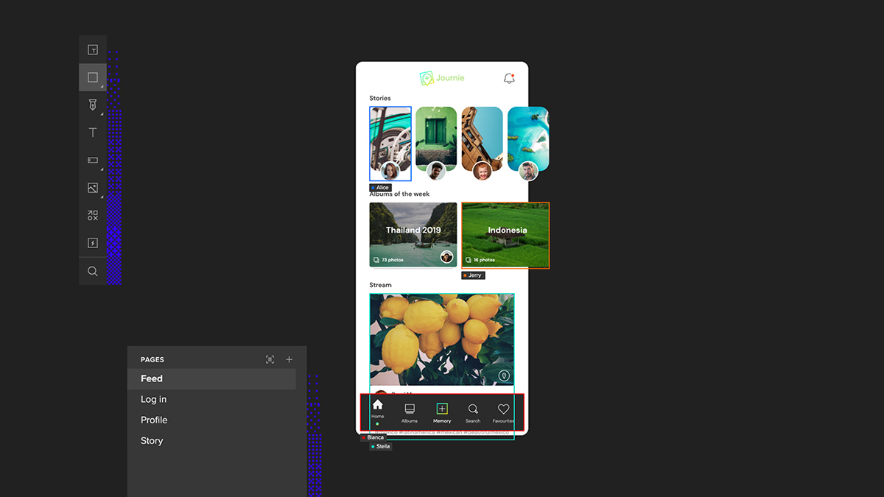Select the Thailand 2019 album card
This screenshot has height=497, width=884.
[413, 235]
